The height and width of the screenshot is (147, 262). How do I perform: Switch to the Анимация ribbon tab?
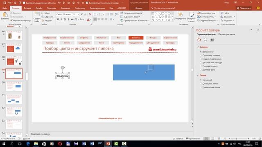[65, 8]
